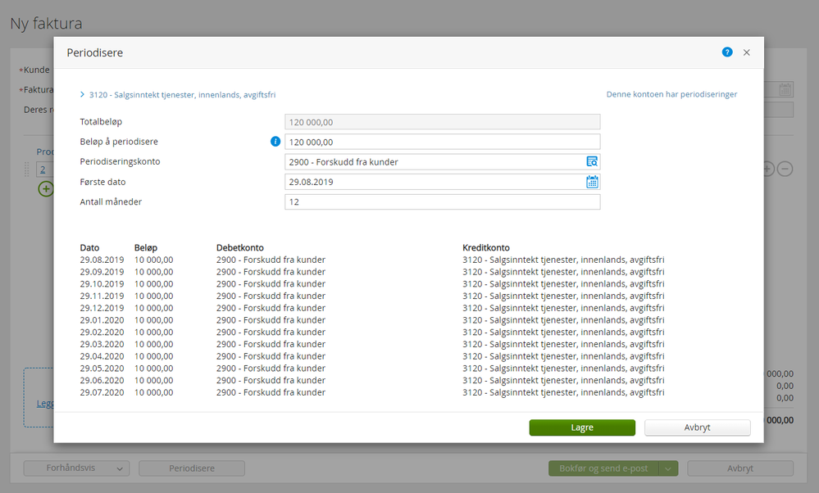Click the 10 000,00 amount in the 29.02.2020 row
Screen dimensions: 819x493
click(x=153, y=332)
